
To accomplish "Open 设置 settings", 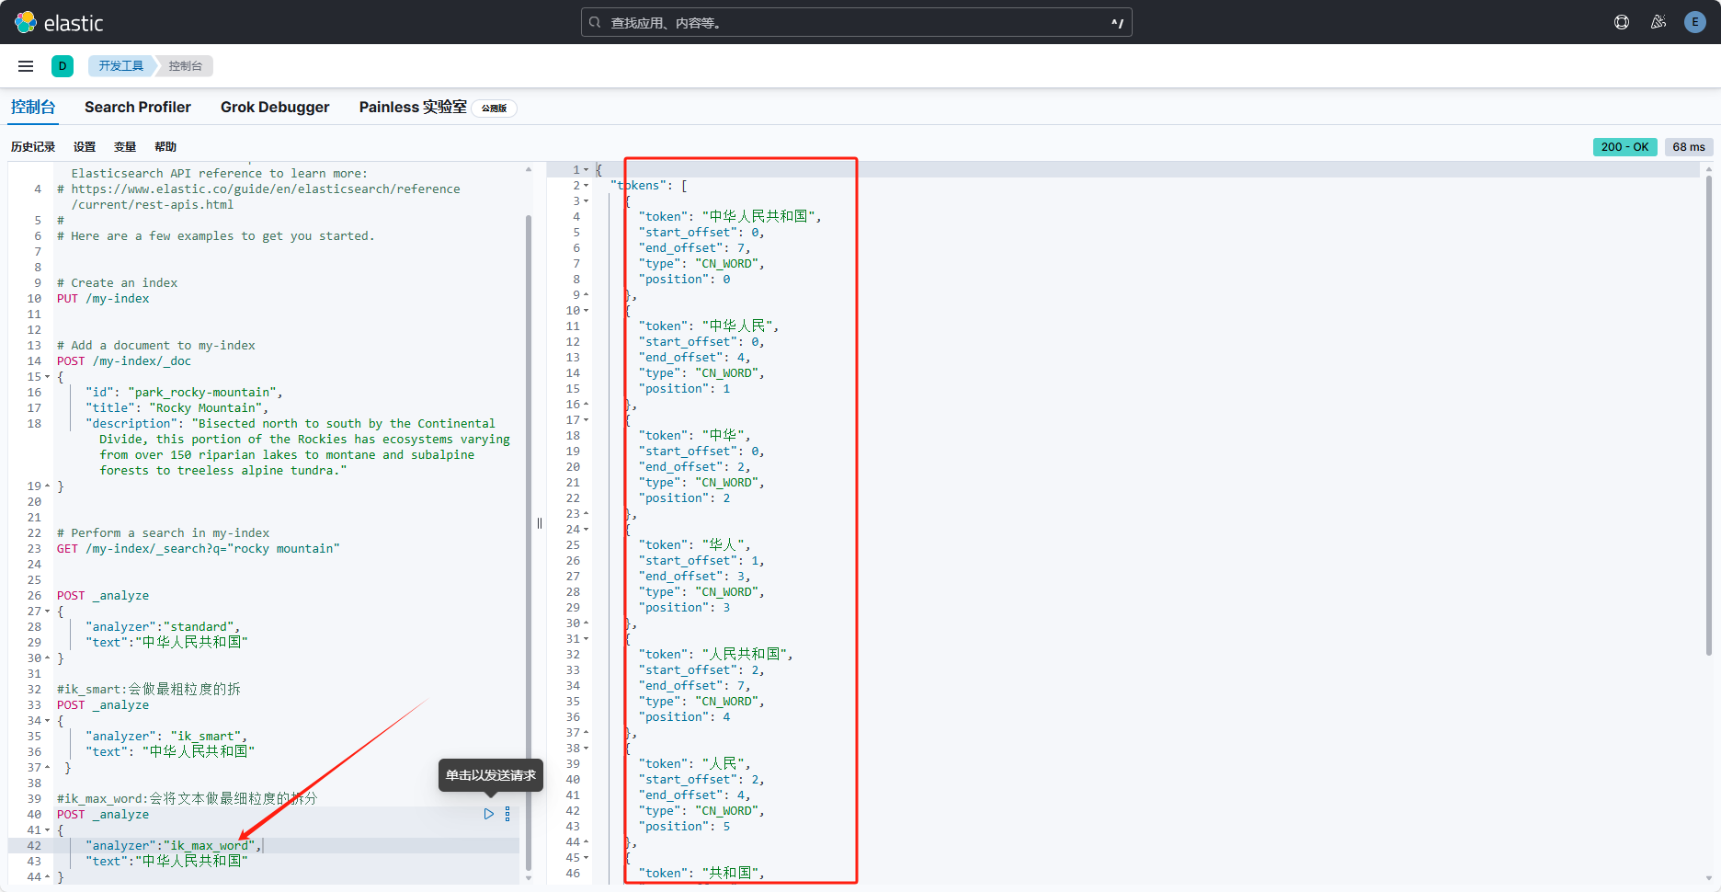I will (85, 147).
